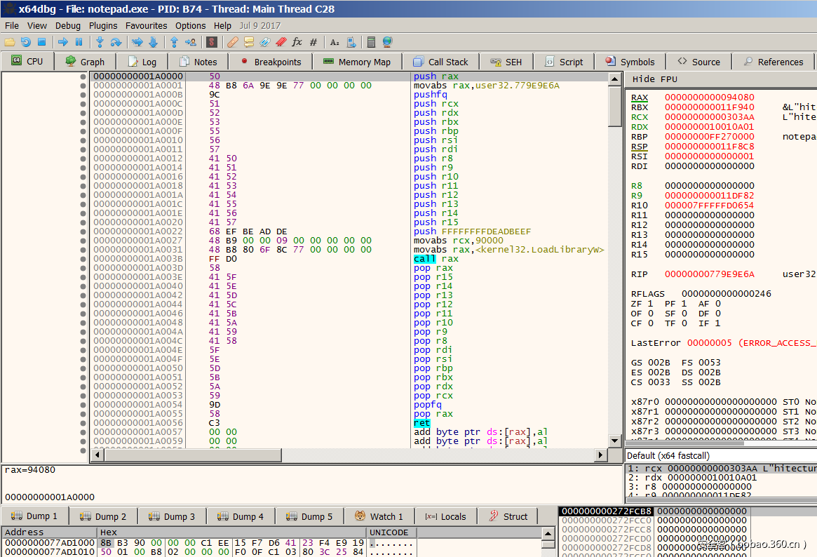Open the Debug menu
The height and width of the screenshot is (557, 817).
(67, 25)
